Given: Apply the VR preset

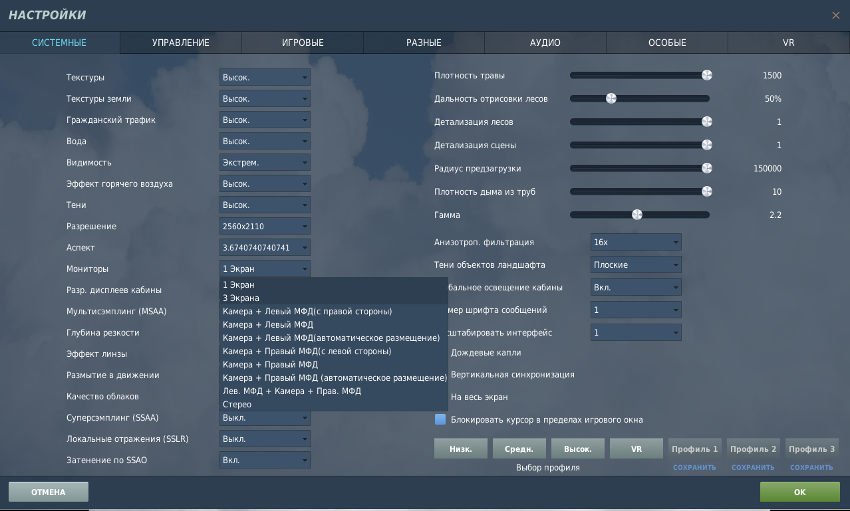Looking at the screenshot, I should 637,449.
